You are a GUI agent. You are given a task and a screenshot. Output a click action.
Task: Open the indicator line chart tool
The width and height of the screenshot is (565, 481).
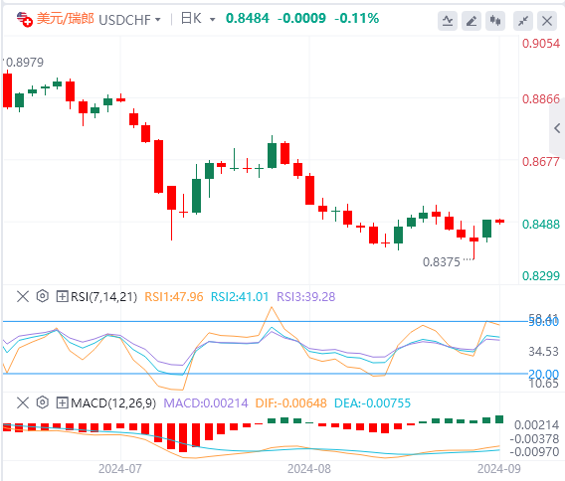point(448,21)
